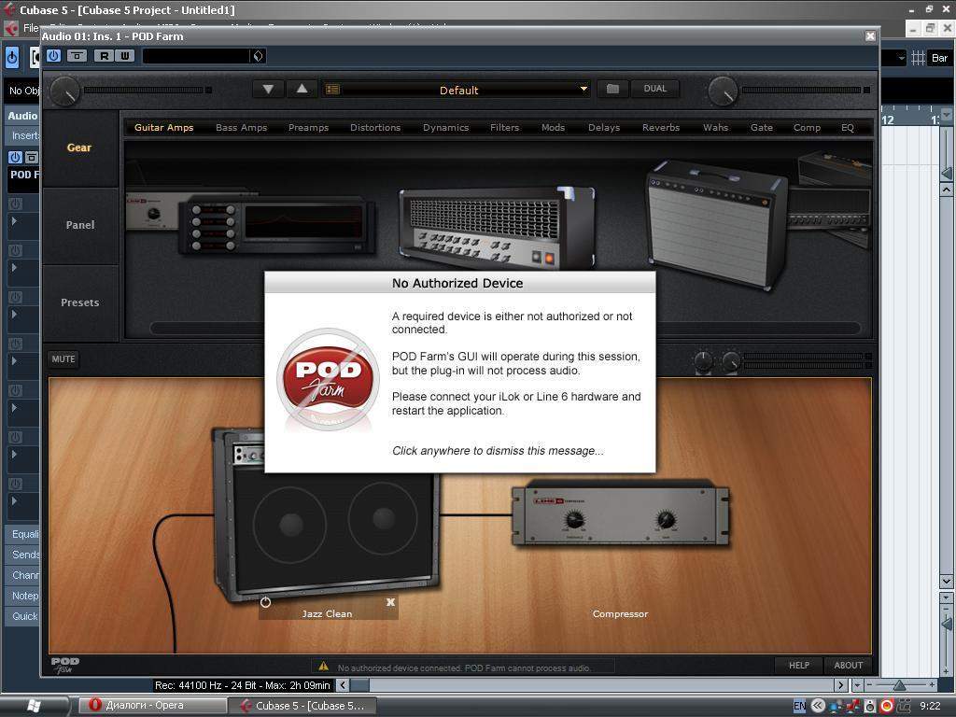Select the previous preset with down arrow
This screenshot has height=717, width=956.
pos(268,89)
